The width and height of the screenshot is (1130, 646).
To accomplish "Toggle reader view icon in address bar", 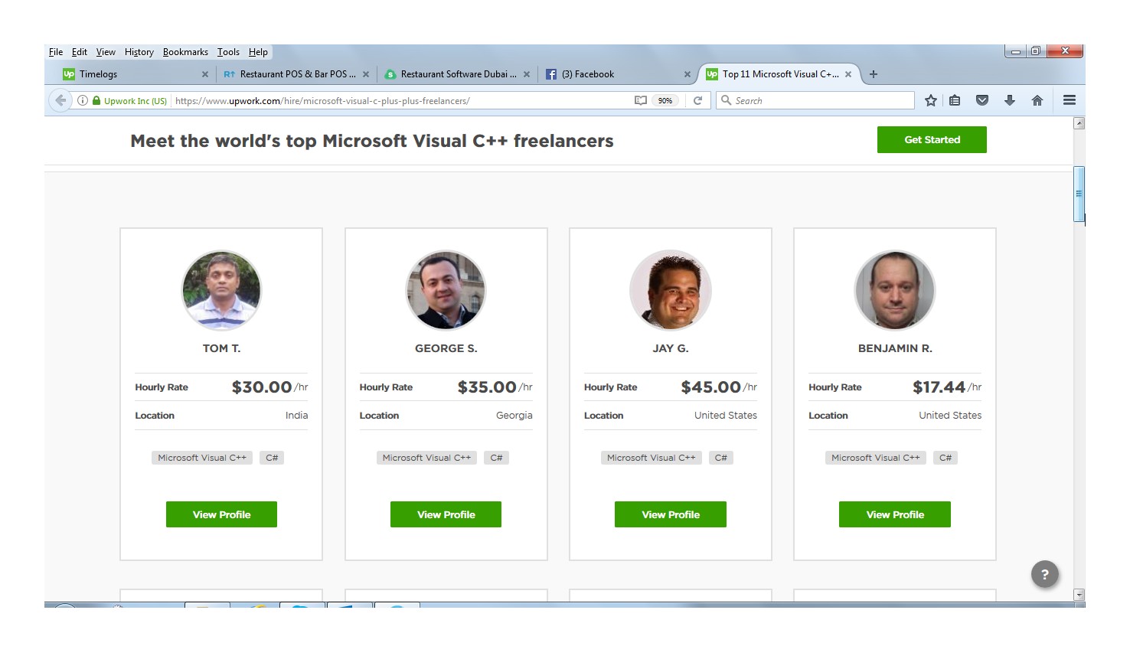I will tap(641, 100).
